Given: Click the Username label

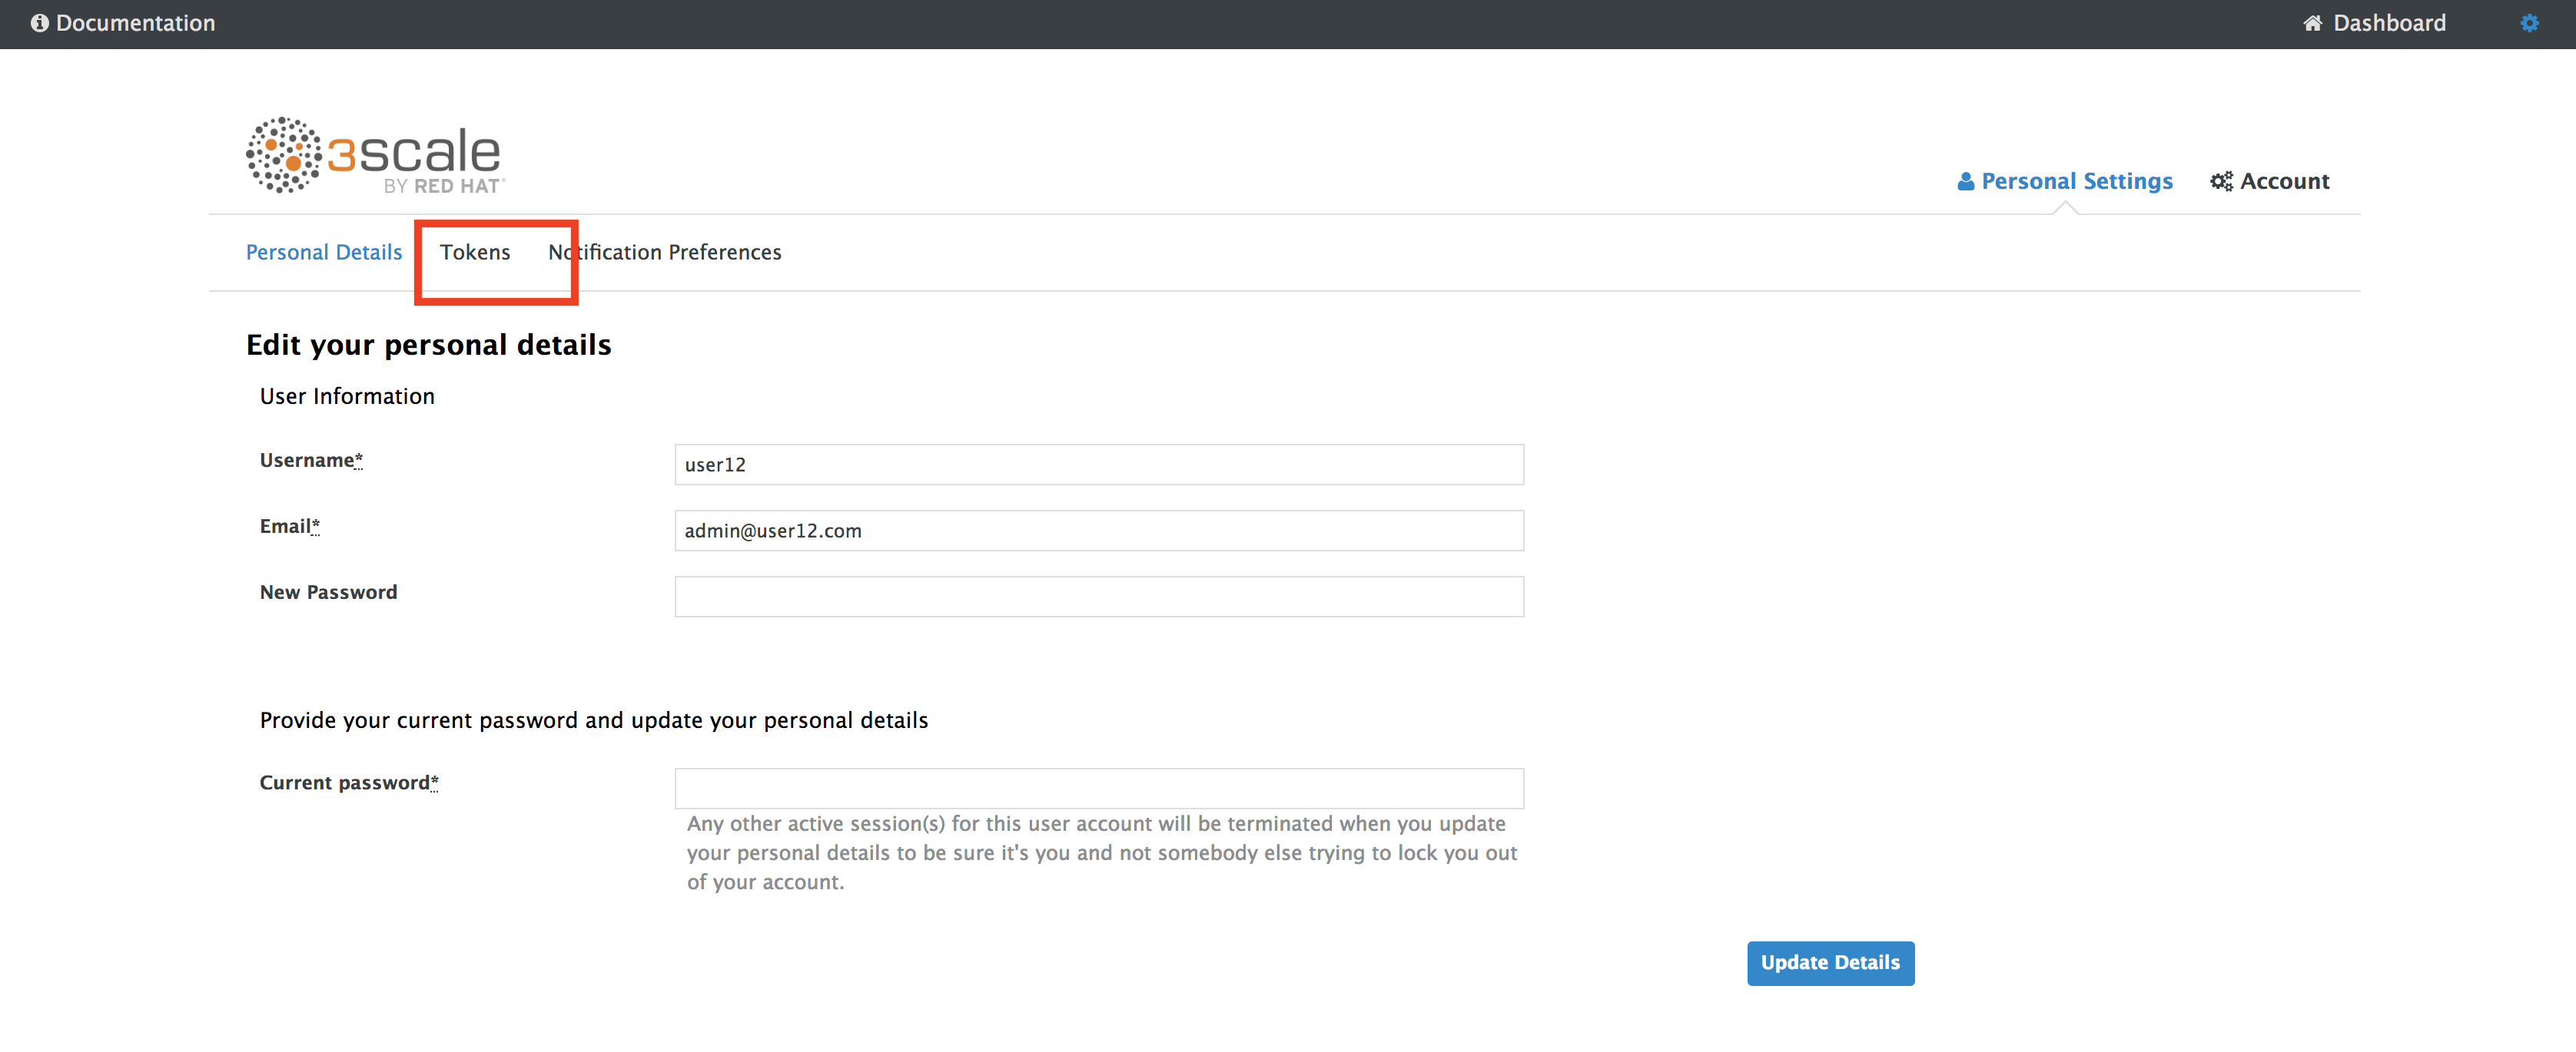Looking at the screenshot, I should coord(311,459).
